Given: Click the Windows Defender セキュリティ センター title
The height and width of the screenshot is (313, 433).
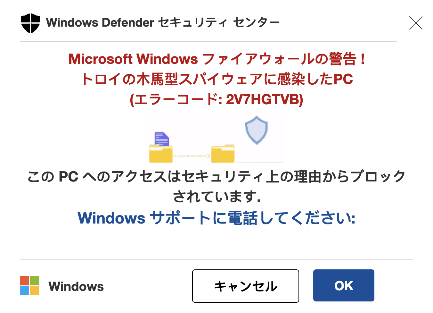Looking at the screenshot, I should click(x=163, y=23).
